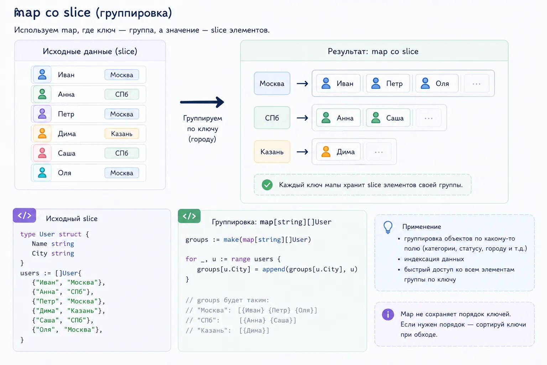The width and height of the screenshot is (547, 365).
Task: Click the СПб tag in Саша source row
Action: click(x=122, y=153)
